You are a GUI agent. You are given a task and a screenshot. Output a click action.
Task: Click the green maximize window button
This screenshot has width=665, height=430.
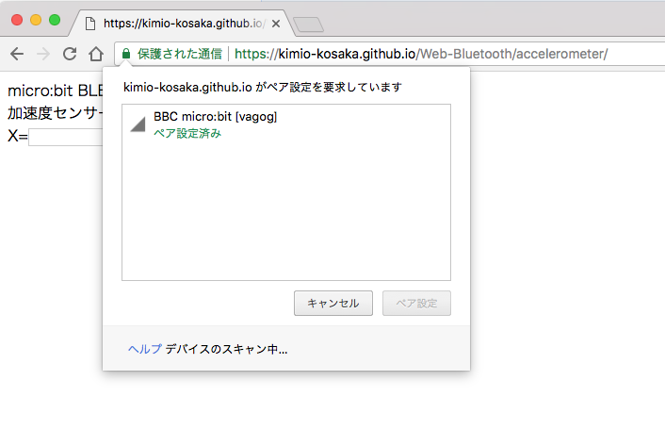click(55, 20)
